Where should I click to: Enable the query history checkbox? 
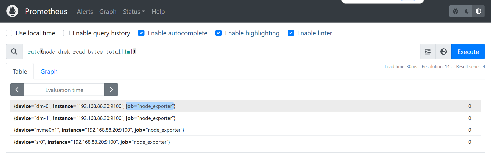click(x=66, y=33)
